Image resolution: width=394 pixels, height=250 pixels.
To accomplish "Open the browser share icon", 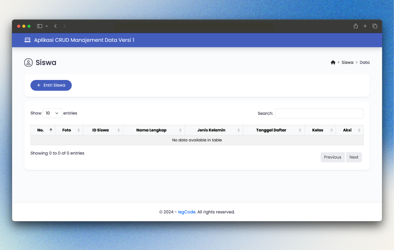I will coord(355,26).
